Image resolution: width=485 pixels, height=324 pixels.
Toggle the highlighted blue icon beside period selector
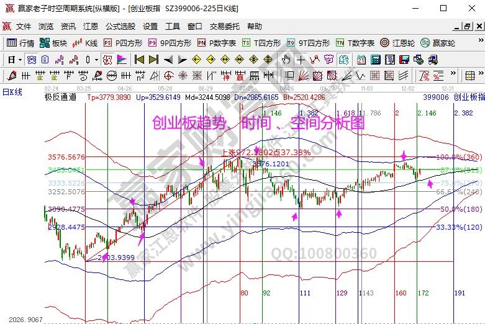coord(30,60)
